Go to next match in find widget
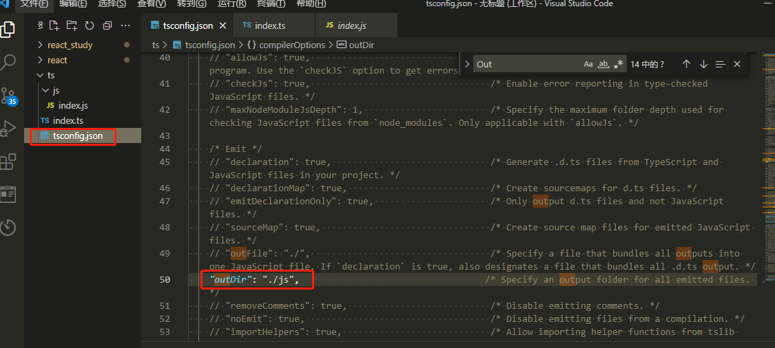This screenshot has height=348, width=775. 703,64
